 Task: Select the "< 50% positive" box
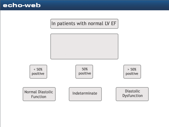coord(38,72)
